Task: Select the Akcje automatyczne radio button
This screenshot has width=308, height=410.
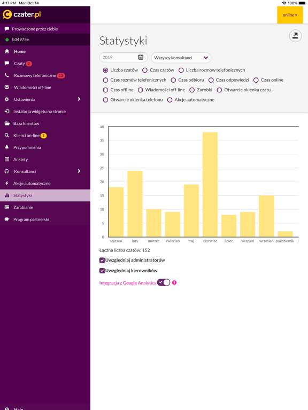Action: tap(170, 100)
